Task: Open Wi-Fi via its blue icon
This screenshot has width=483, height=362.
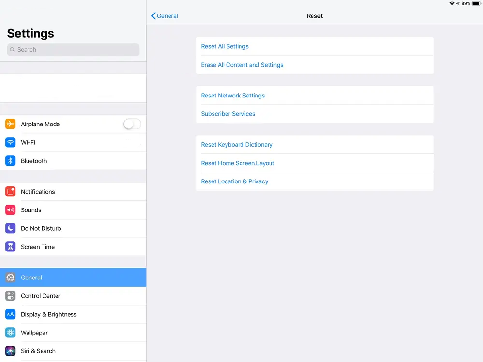Action: [10, 142]
